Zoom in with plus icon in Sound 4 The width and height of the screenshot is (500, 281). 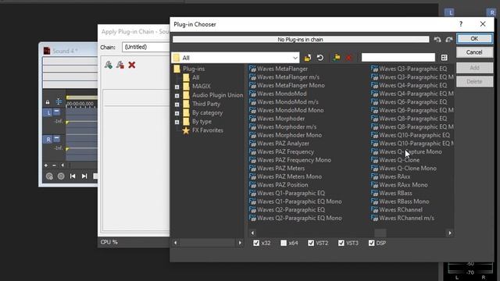click(46, 165)
